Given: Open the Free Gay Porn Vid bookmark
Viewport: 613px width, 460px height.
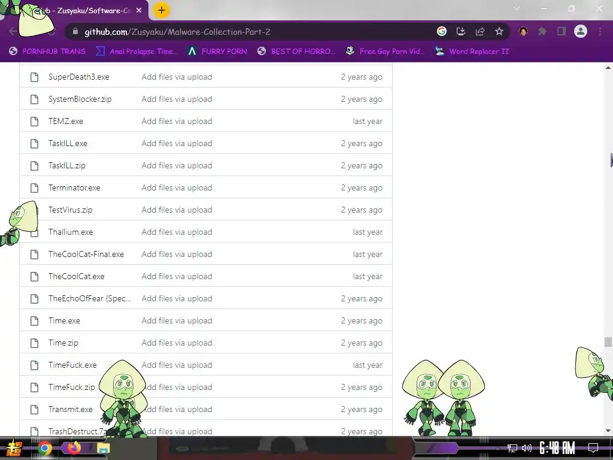Looking at the screenshot, I should pyautogui.click(x=386, y=52).
